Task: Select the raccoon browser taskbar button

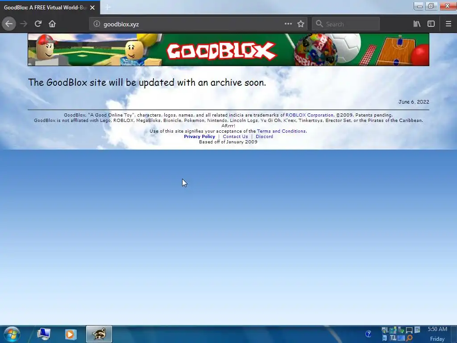Action: coord(99,334)
